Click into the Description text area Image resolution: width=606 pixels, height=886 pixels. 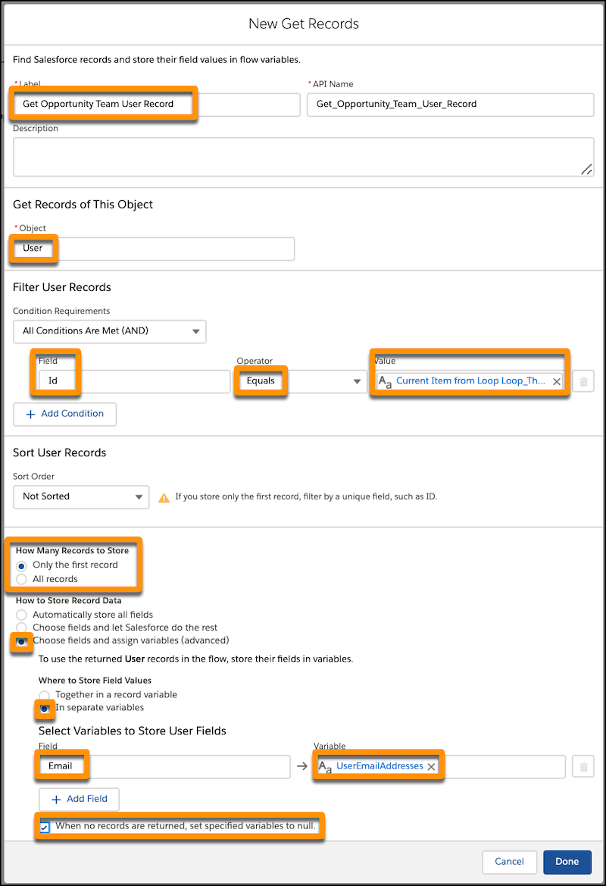[303, 157]
